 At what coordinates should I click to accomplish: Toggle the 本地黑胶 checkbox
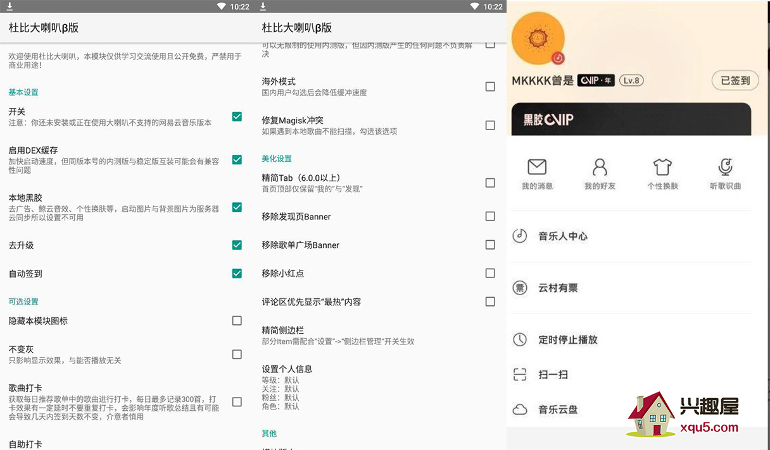click(237, 207)
